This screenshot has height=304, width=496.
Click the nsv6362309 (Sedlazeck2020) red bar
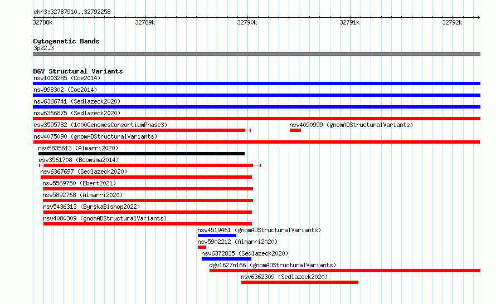pos(300,282)
